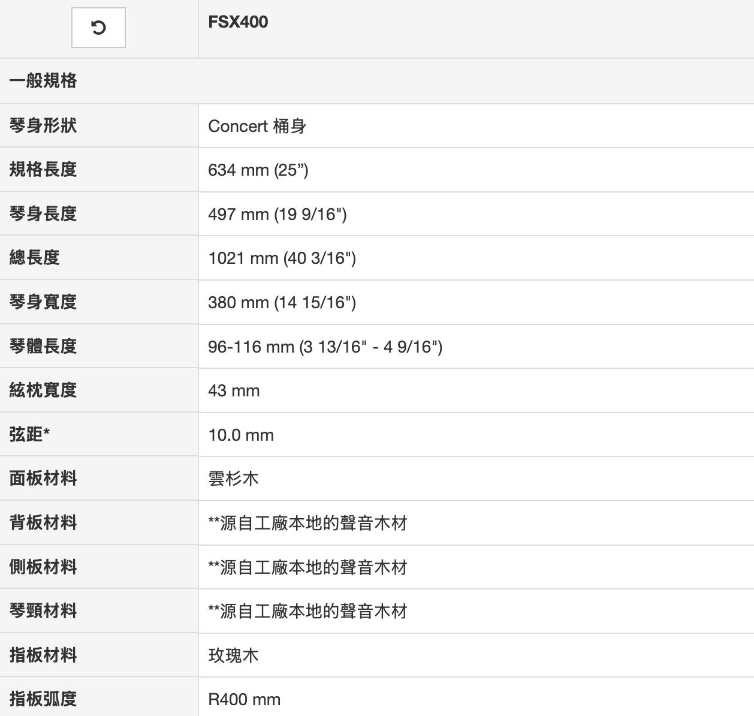Image resolution: width=754 pixels, height=716 pixels.
Task: Click the value 1021 mm (40 3/16")
Action: click(x=282, y=258)
